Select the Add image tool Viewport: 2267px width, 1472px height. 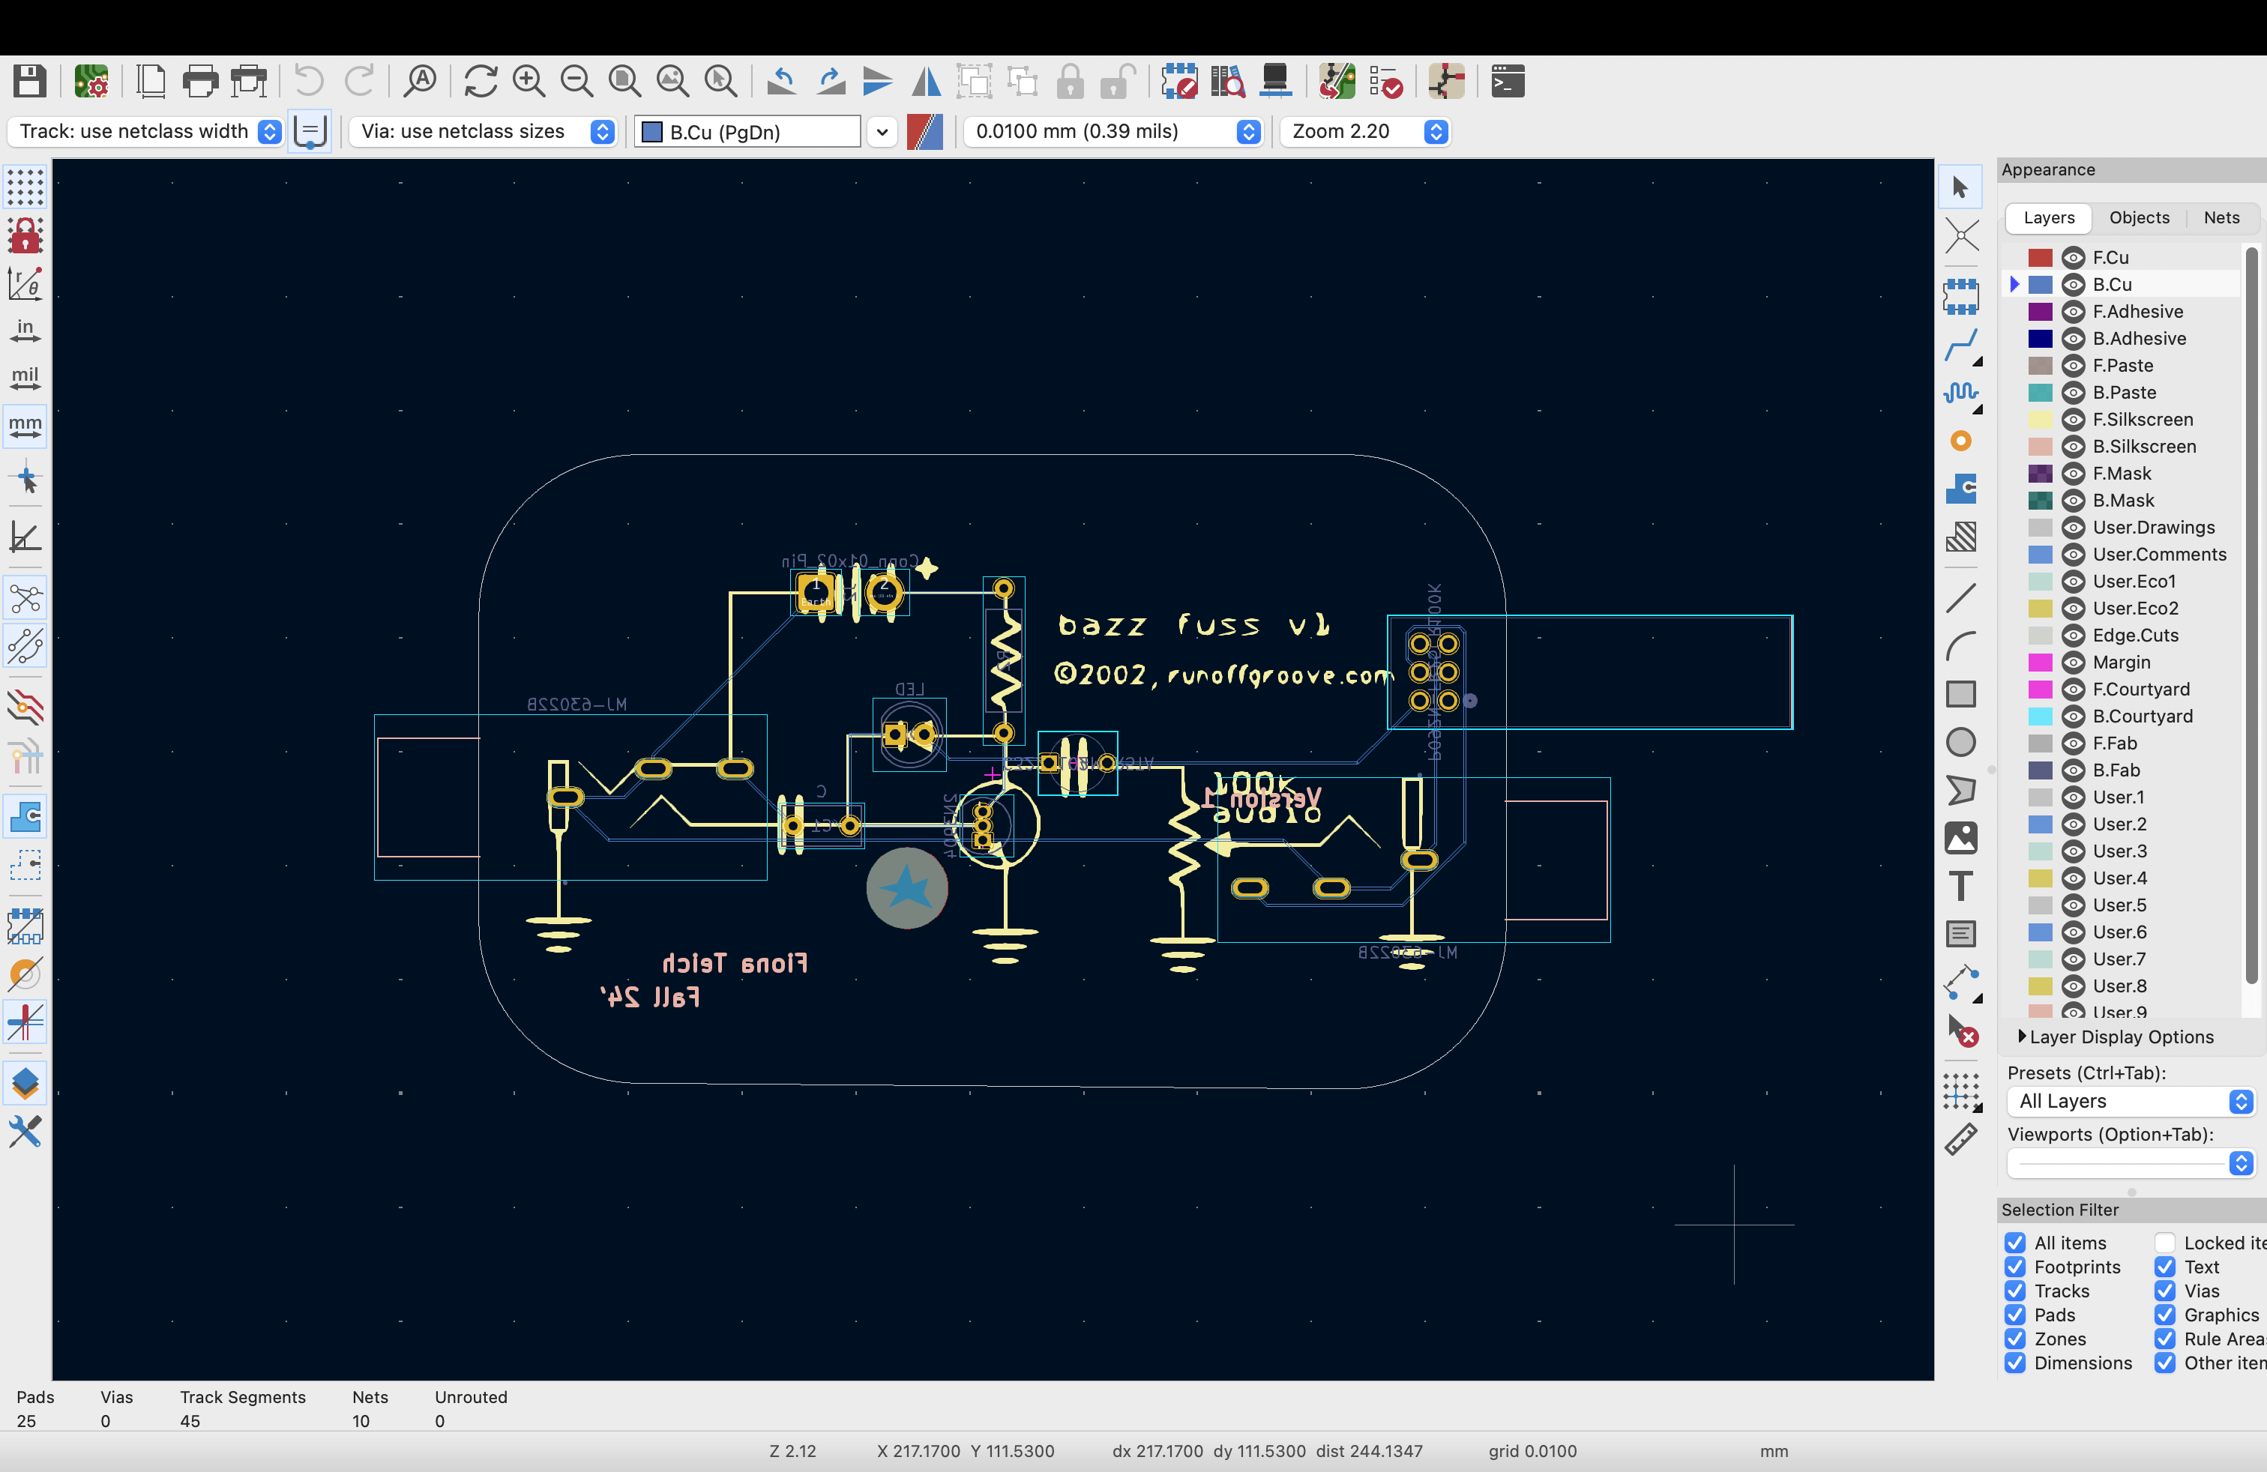(1960, 838)
